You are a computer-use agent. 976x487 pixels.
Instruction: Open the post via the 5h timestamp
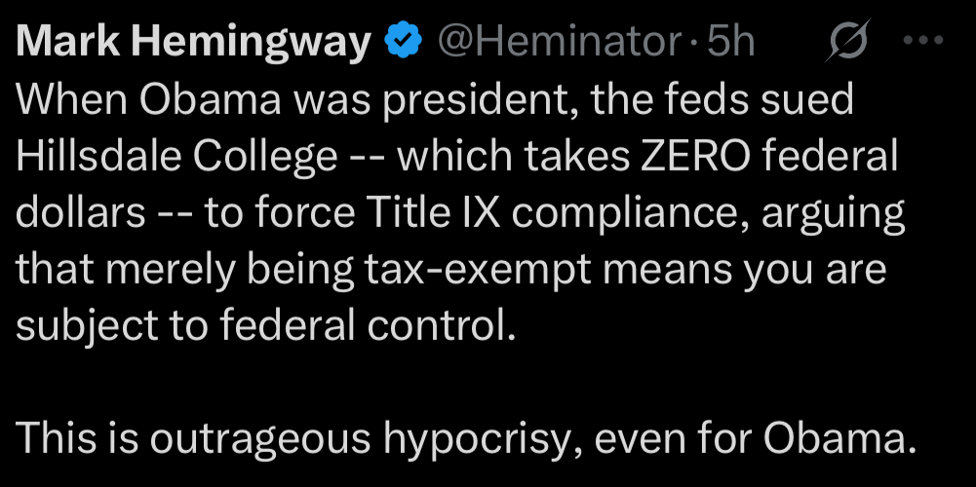coord(730,42)
